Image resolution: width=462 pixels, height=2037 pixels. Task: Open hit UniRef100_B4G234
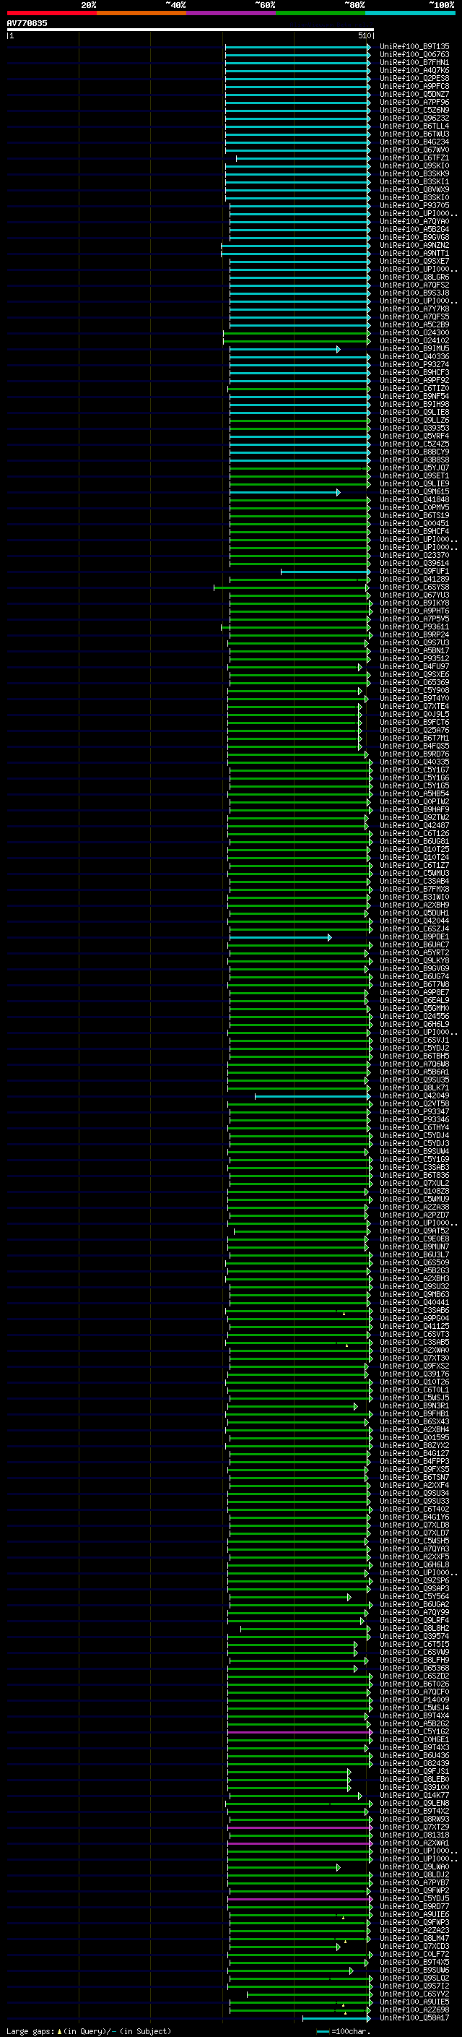(x=414, y=142)
